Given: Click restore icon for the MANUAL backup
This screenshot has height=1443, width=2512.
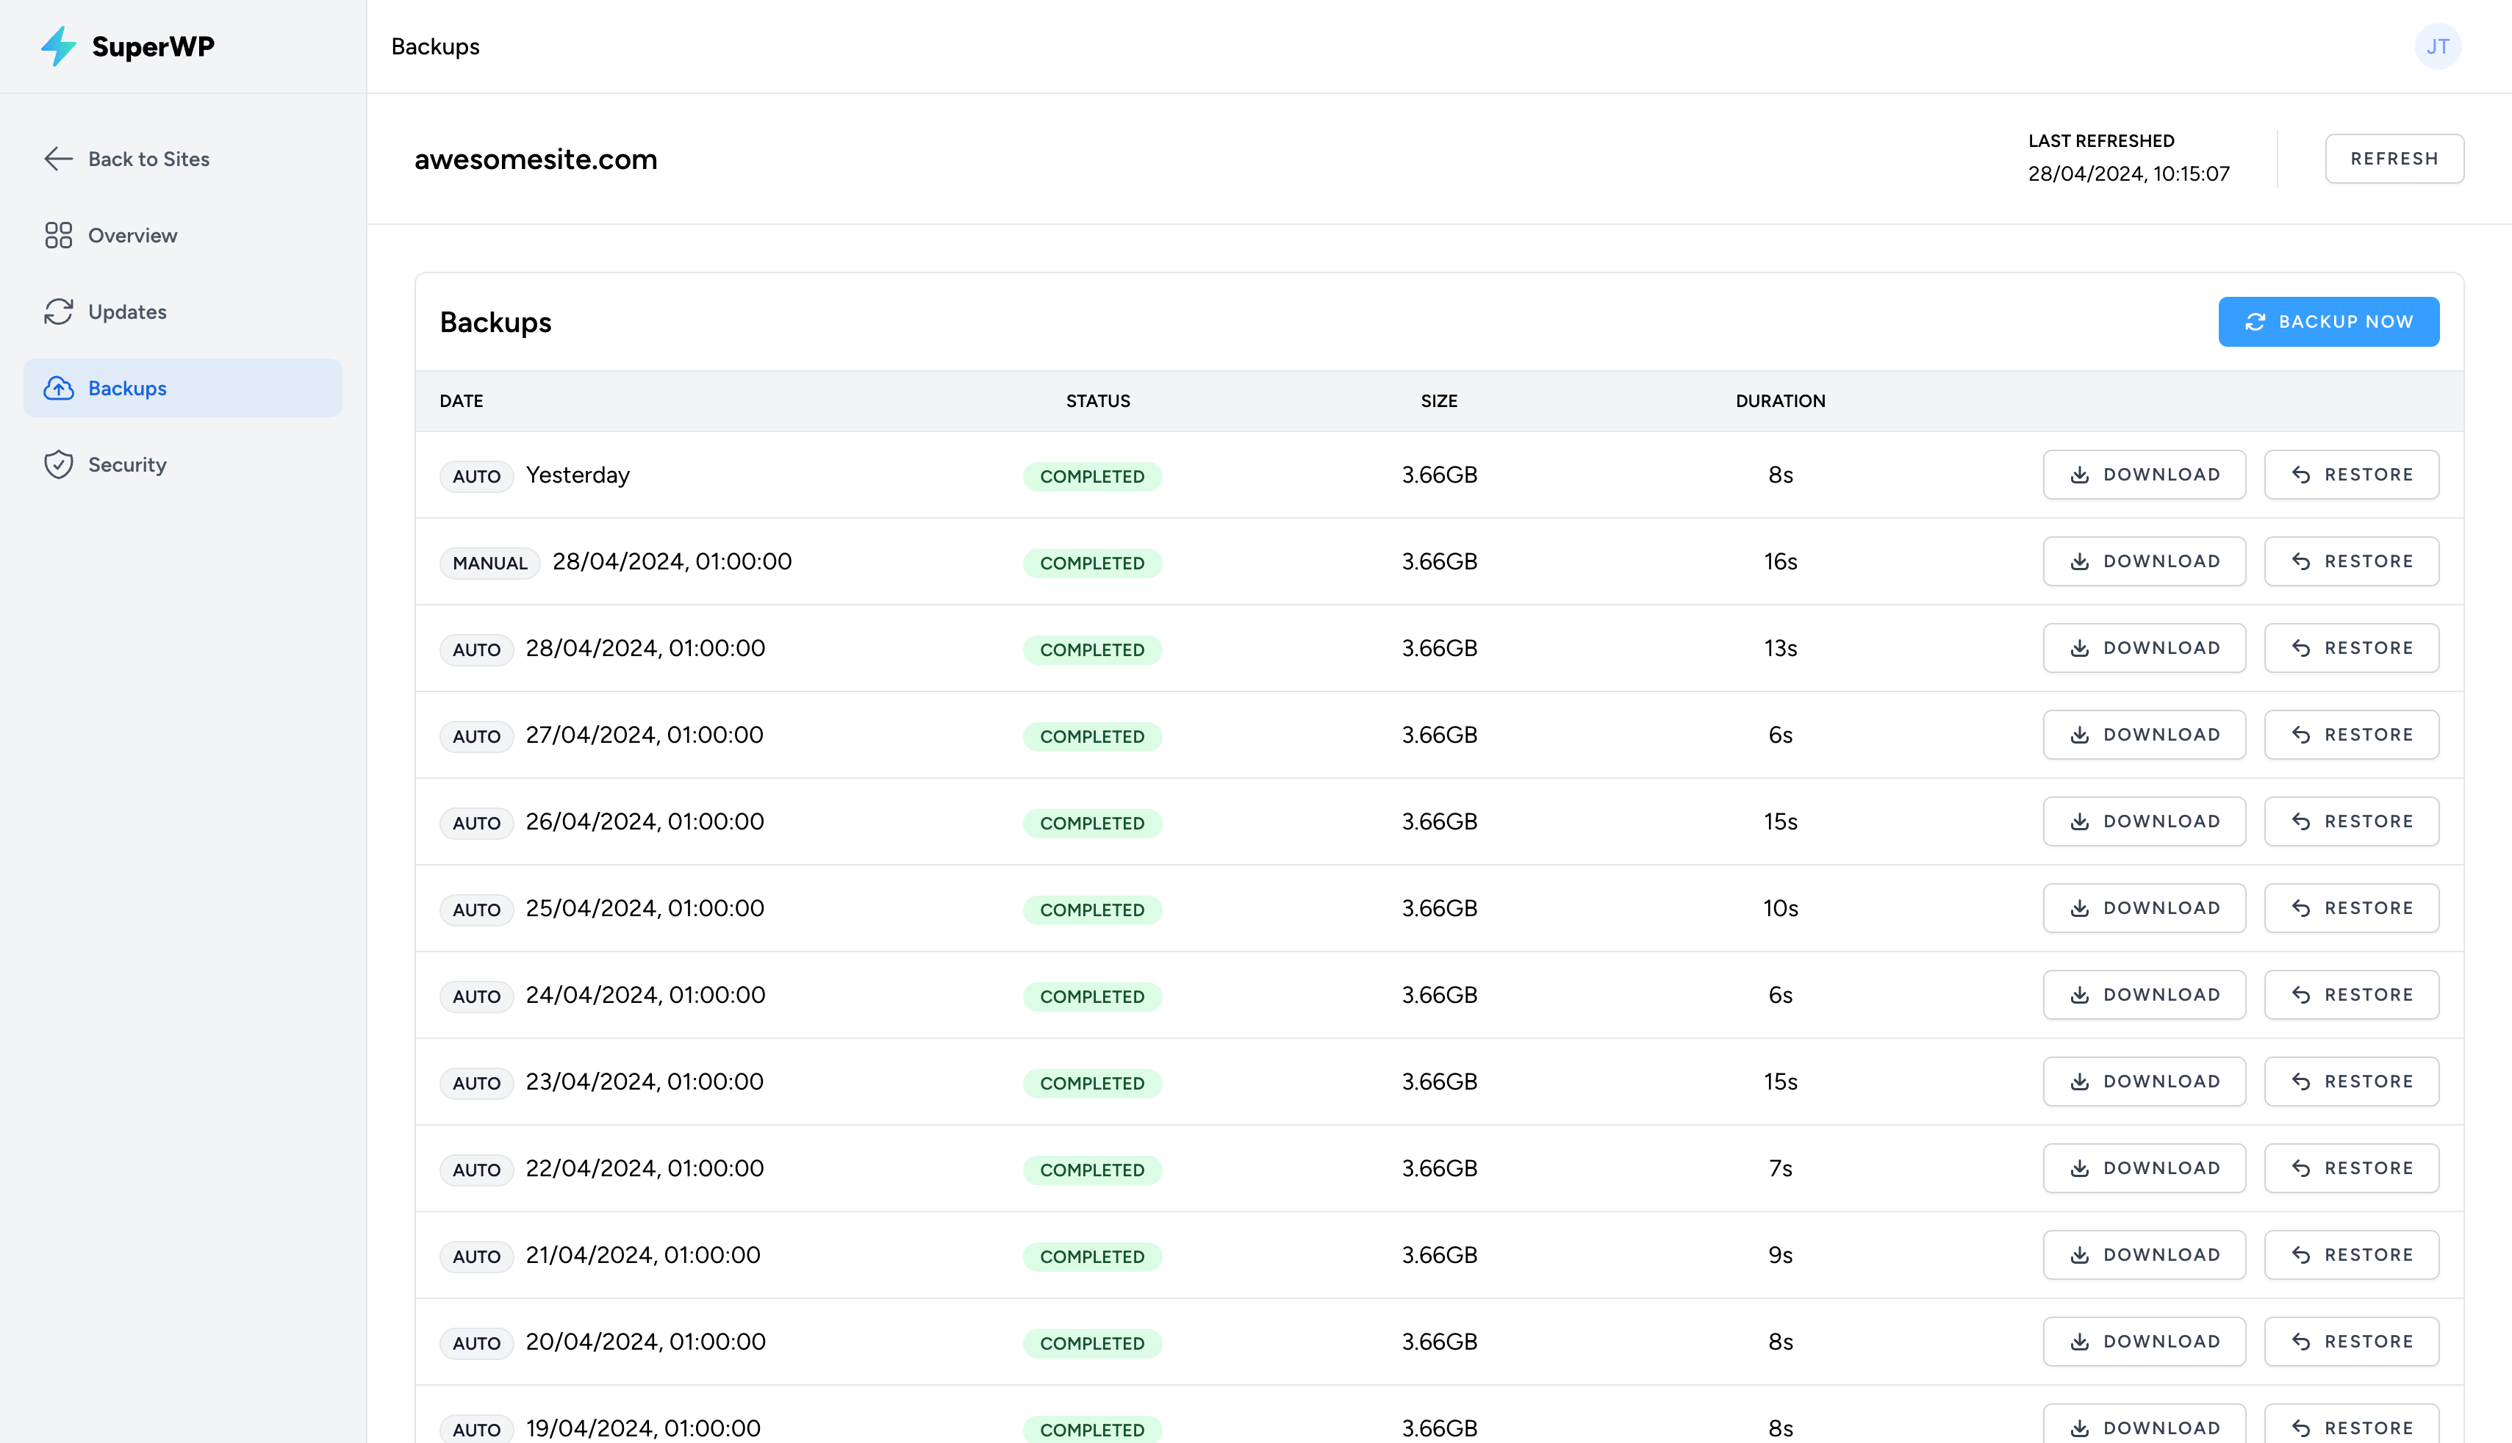Looking at the screenshot, I should click(2301, 562).
